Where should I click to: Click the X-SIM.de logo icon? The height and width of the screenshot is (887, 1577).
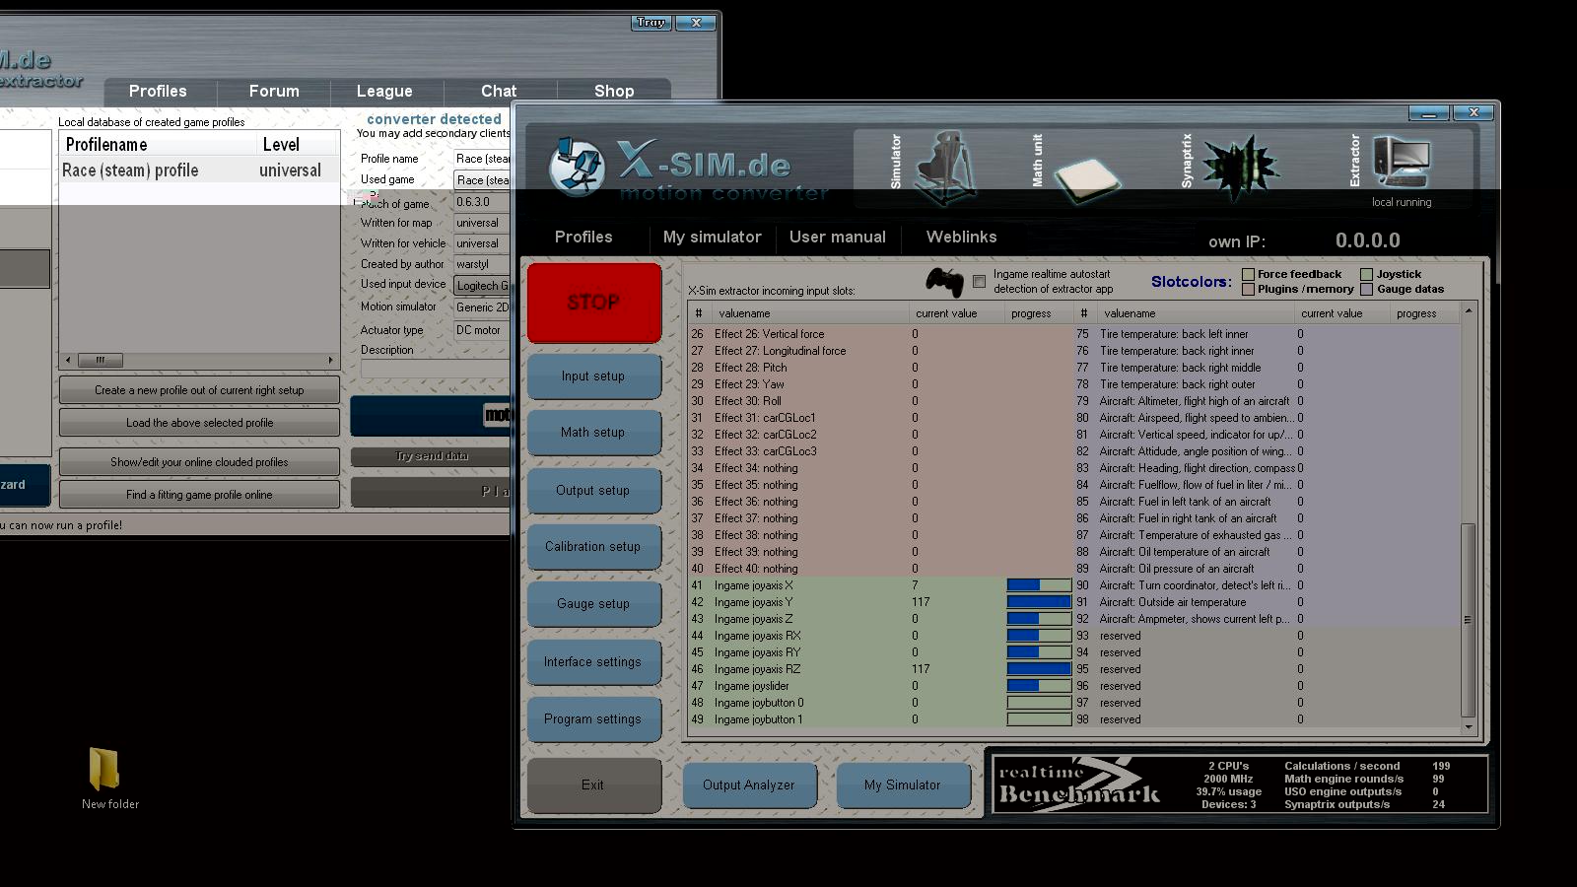click(x=576, y=167)
